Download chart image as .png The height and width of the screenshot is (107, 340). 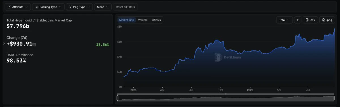tap(327, 20)
